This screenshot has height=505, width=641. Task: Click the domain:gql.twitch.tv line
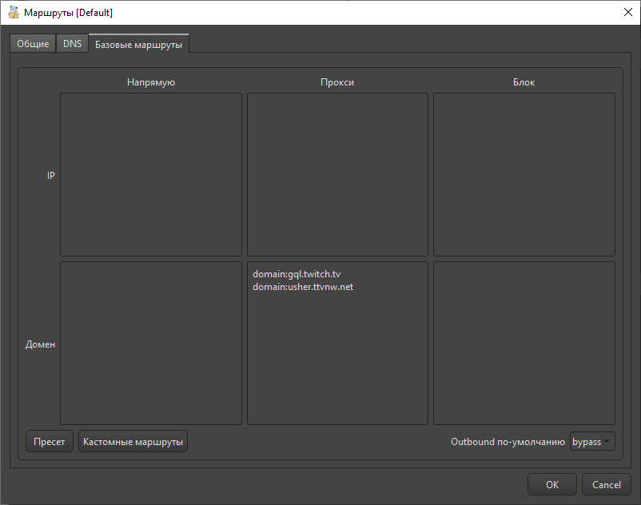(297, 274)
